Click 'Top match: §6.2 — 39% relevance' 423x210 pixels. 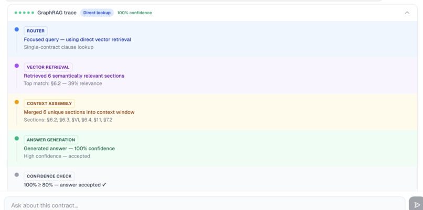pos(63,83)
